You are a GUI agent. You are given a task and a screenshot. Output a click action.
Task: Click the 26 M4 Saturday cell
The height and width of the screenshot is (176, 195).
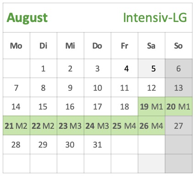click(152, 126)
